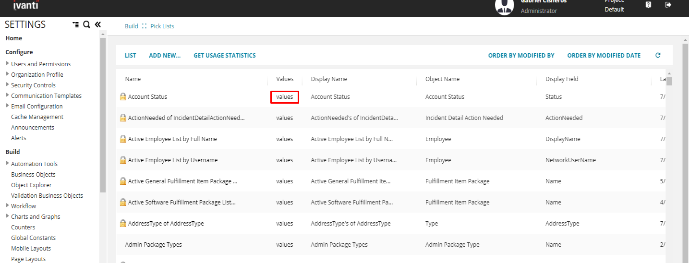This screenshot has height=263, width=689.
Task: Click the settings menu tree-view icon
Action: [75, 25]
